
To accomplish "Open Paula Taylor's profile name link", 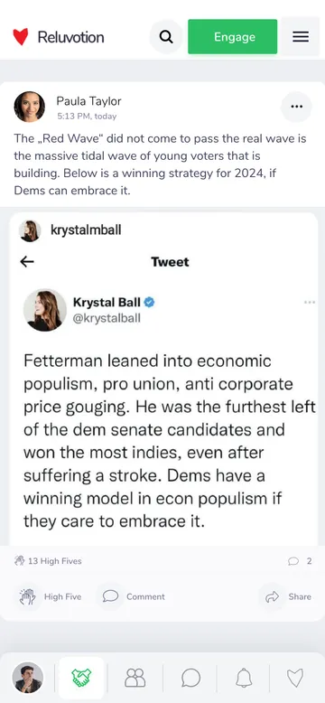I will point(88,101).
